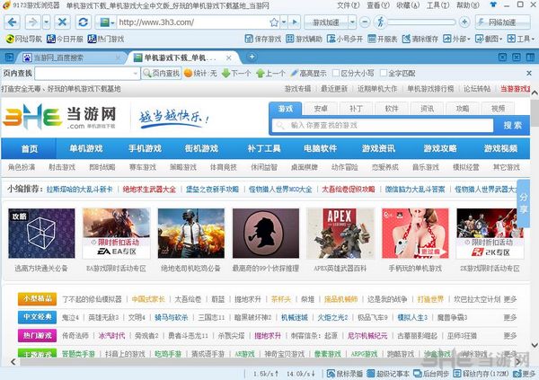Open 手机游戏 in the blue navigation bar
The image size is (539, 380).
[145, 148]
